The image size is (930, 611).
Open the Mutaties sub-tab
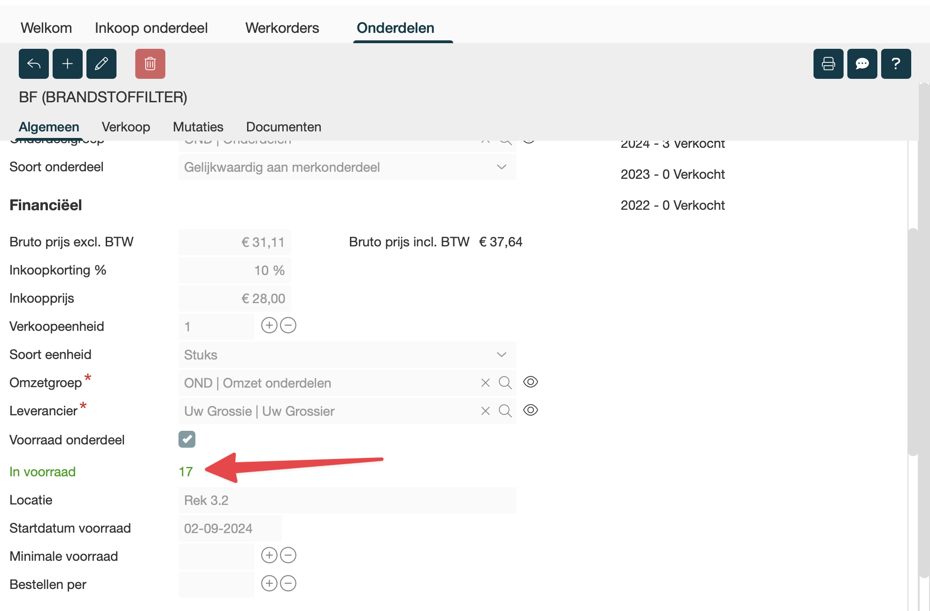point(198,127)
